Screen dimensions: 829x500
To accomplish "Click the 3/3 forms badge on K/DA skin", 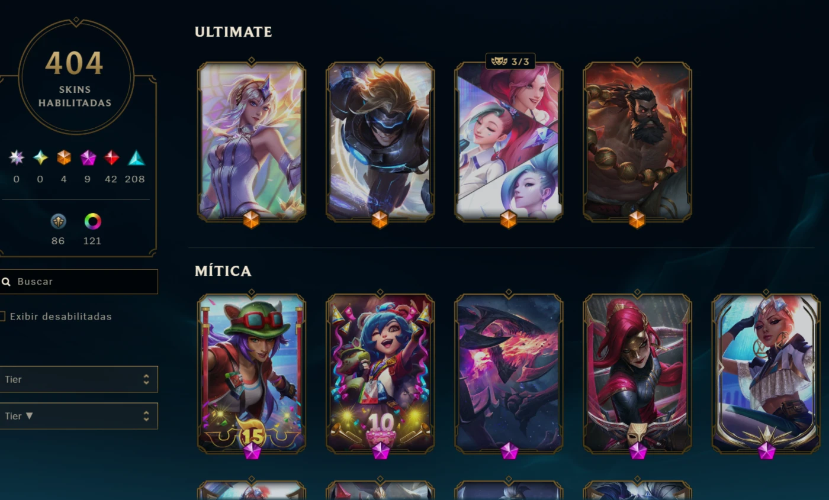I will pos(510,62).
